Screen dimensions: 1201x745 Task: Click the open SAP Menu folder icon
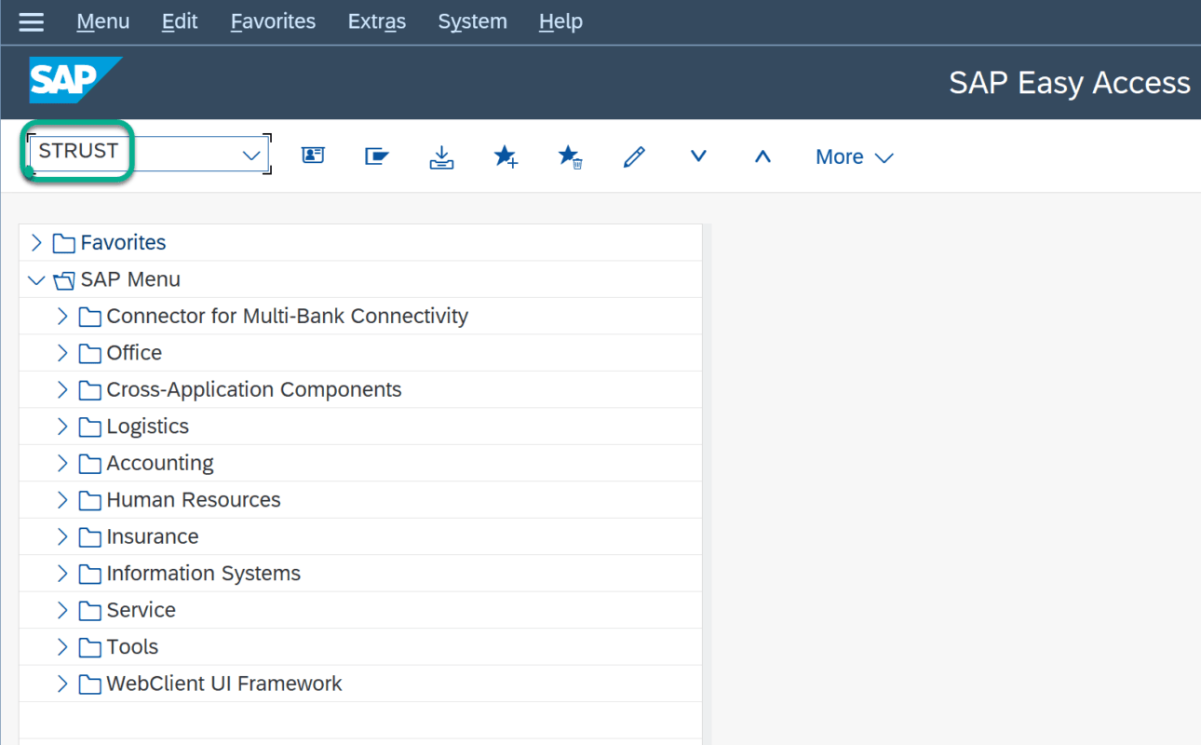point(63,279)
